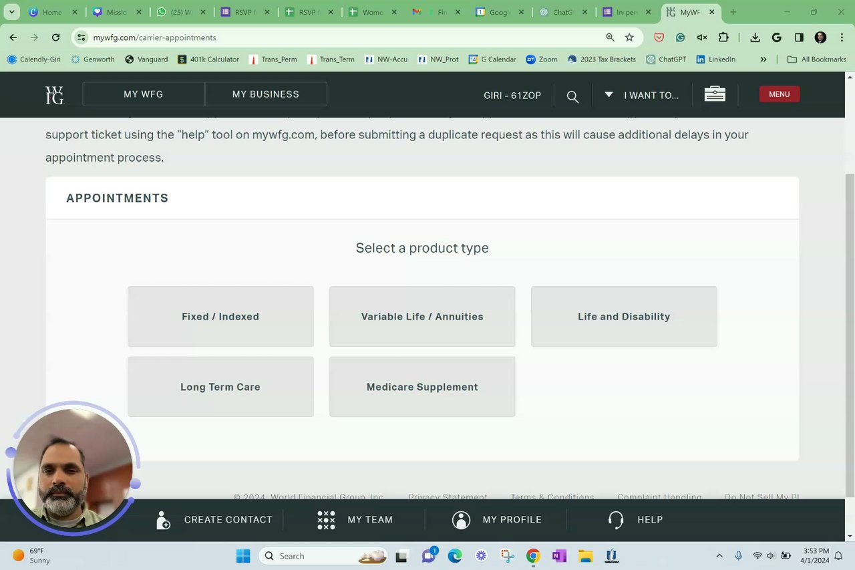This screenshot has height=570, width=855.
Task: Open OneNote from the taskbar
Action: tap(559, 555)
